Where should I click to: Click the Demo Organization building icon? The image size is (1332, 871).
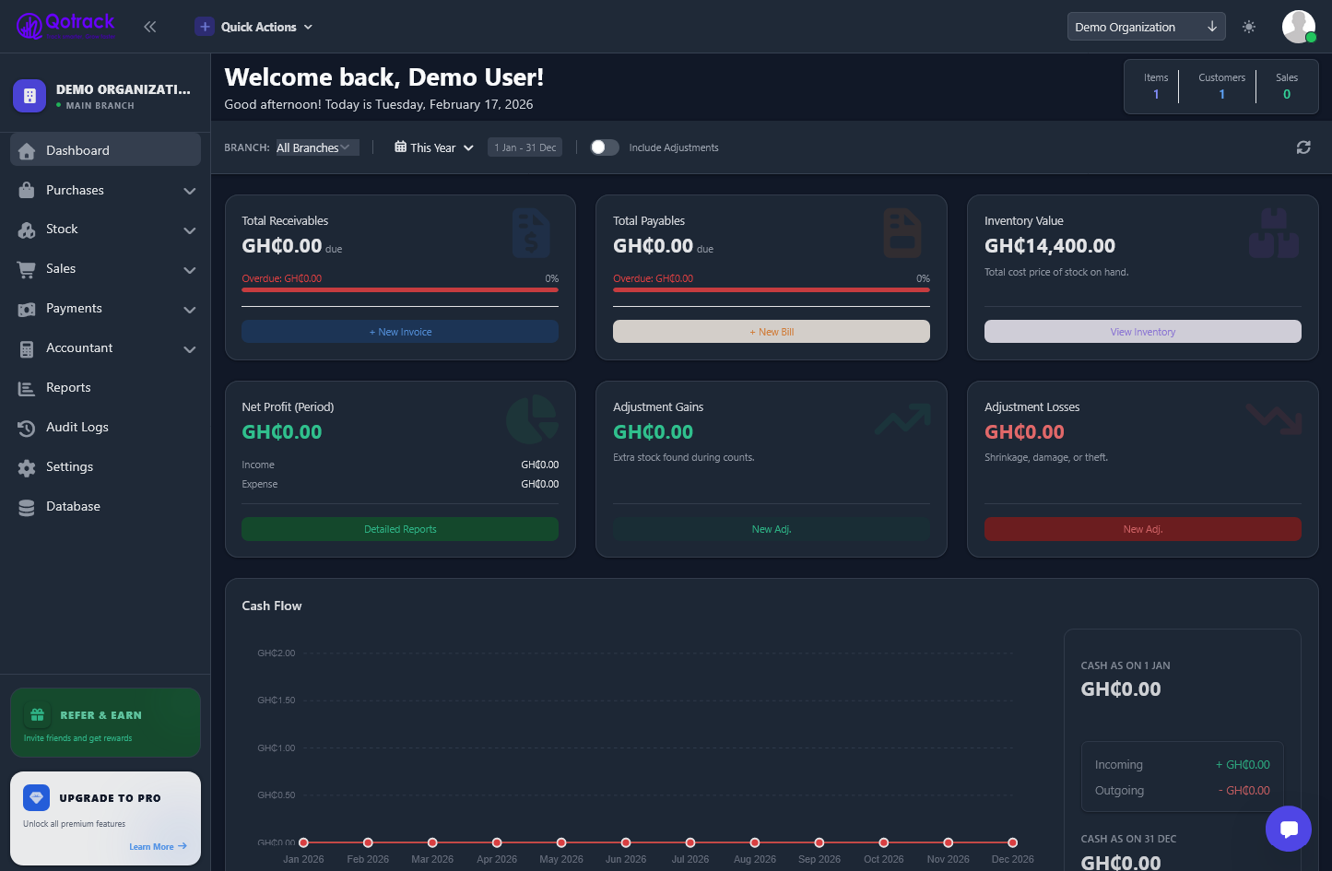coord(29,96)
